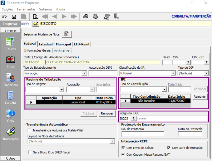Toggle Gera Bloco K do SPED Fiscal
Viewport: 212px width, 161px height.
[x=30, y=152]
